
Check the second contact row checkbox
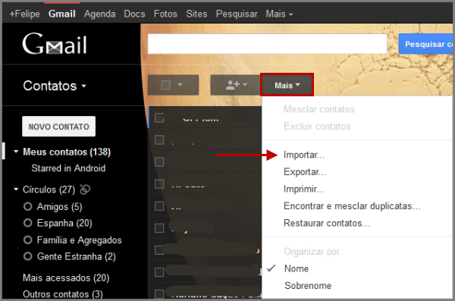(x=159, y=140)
